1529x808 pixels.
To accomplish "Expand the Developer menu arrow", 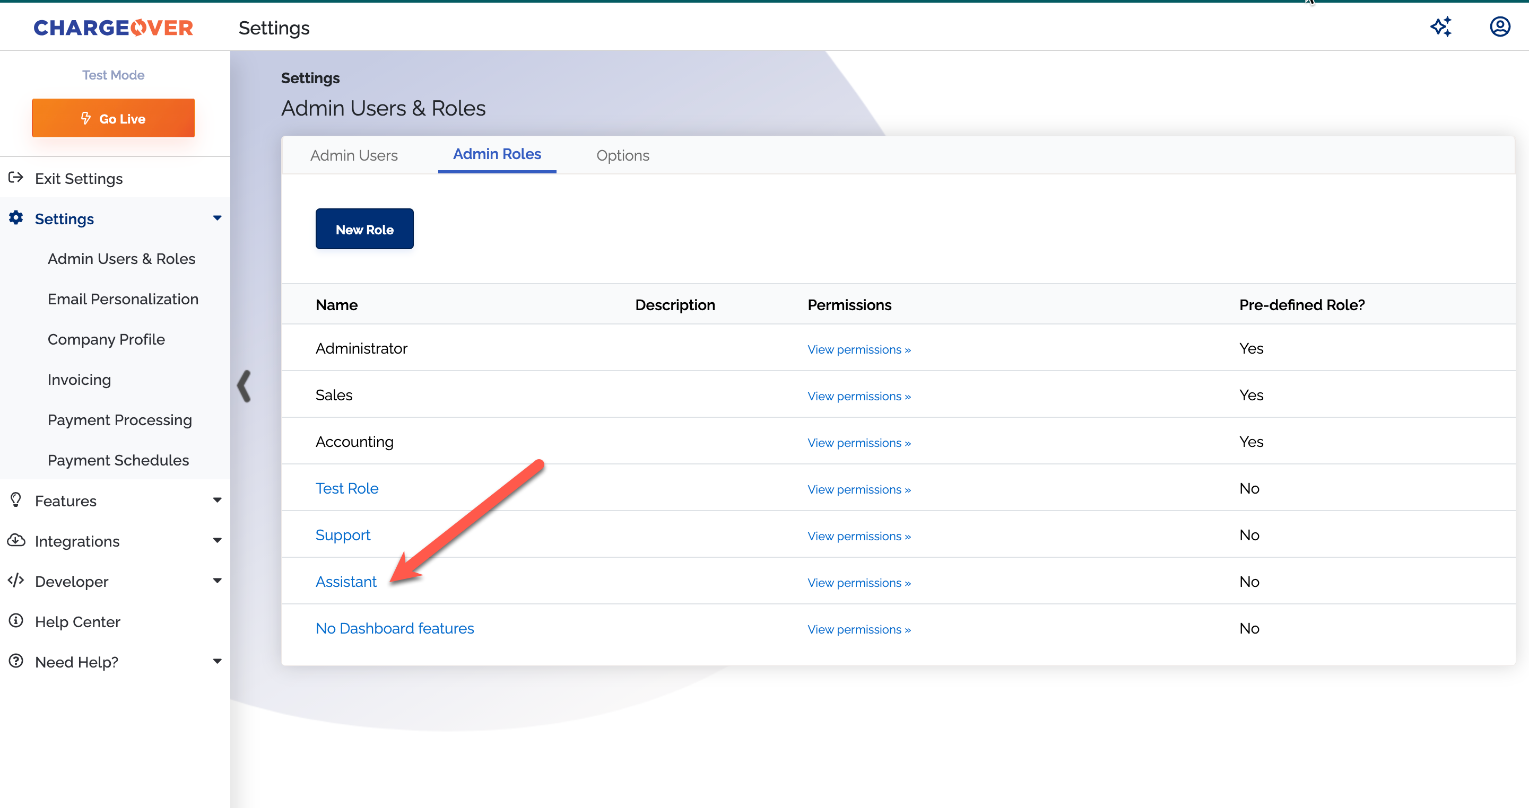I will tap(217, 581).
